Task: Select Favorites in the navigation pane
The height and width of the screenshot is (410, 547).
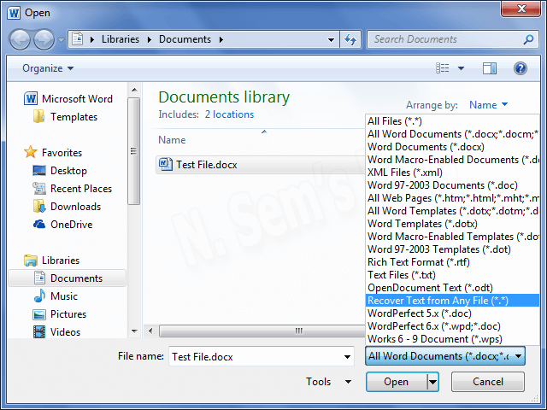Action: coord(53,152)
